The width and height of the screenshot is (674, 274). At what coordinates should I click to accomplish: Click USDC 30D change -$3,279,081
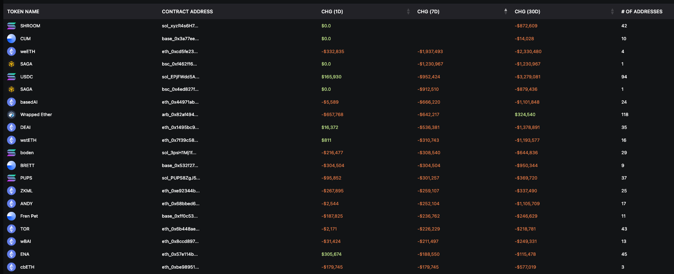coord(528,77)
